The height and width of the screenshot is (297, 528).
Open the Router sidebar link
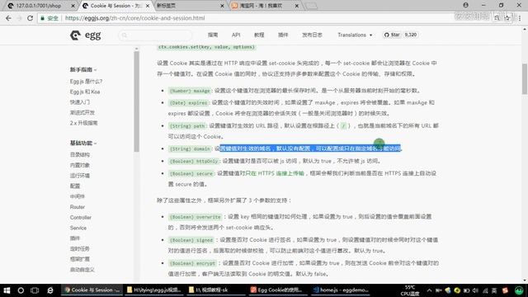click(x=78, y=207)
